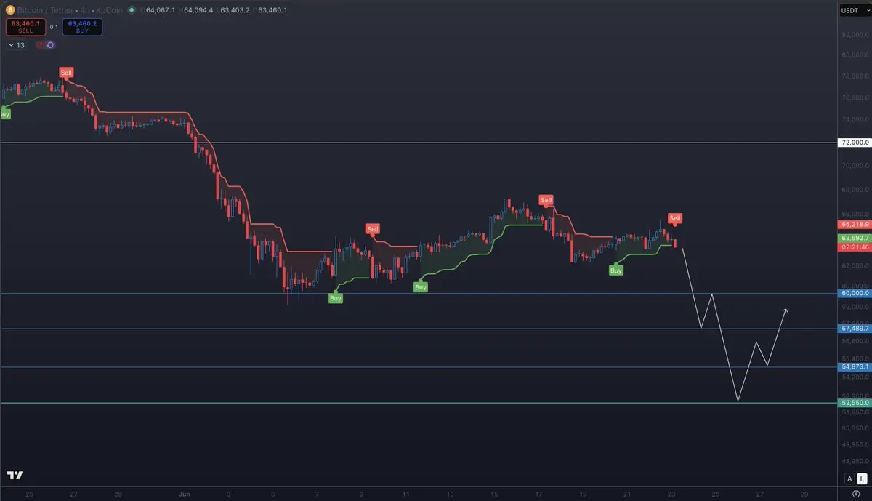This screenshot has height=501, width=872.
Task: Click the 0.1 order quantity field
Action: point(54,27)
